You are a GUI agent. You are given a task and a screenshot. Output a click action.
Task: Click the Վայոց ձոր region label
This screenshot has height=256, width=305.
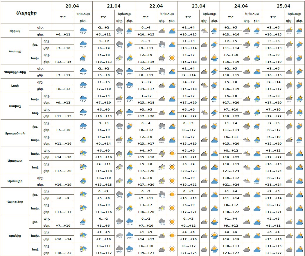[x=15, y=201]
